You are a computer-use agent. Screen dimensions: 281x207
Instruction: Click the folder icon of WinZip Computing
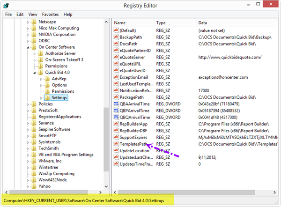[x=34, y=174]
